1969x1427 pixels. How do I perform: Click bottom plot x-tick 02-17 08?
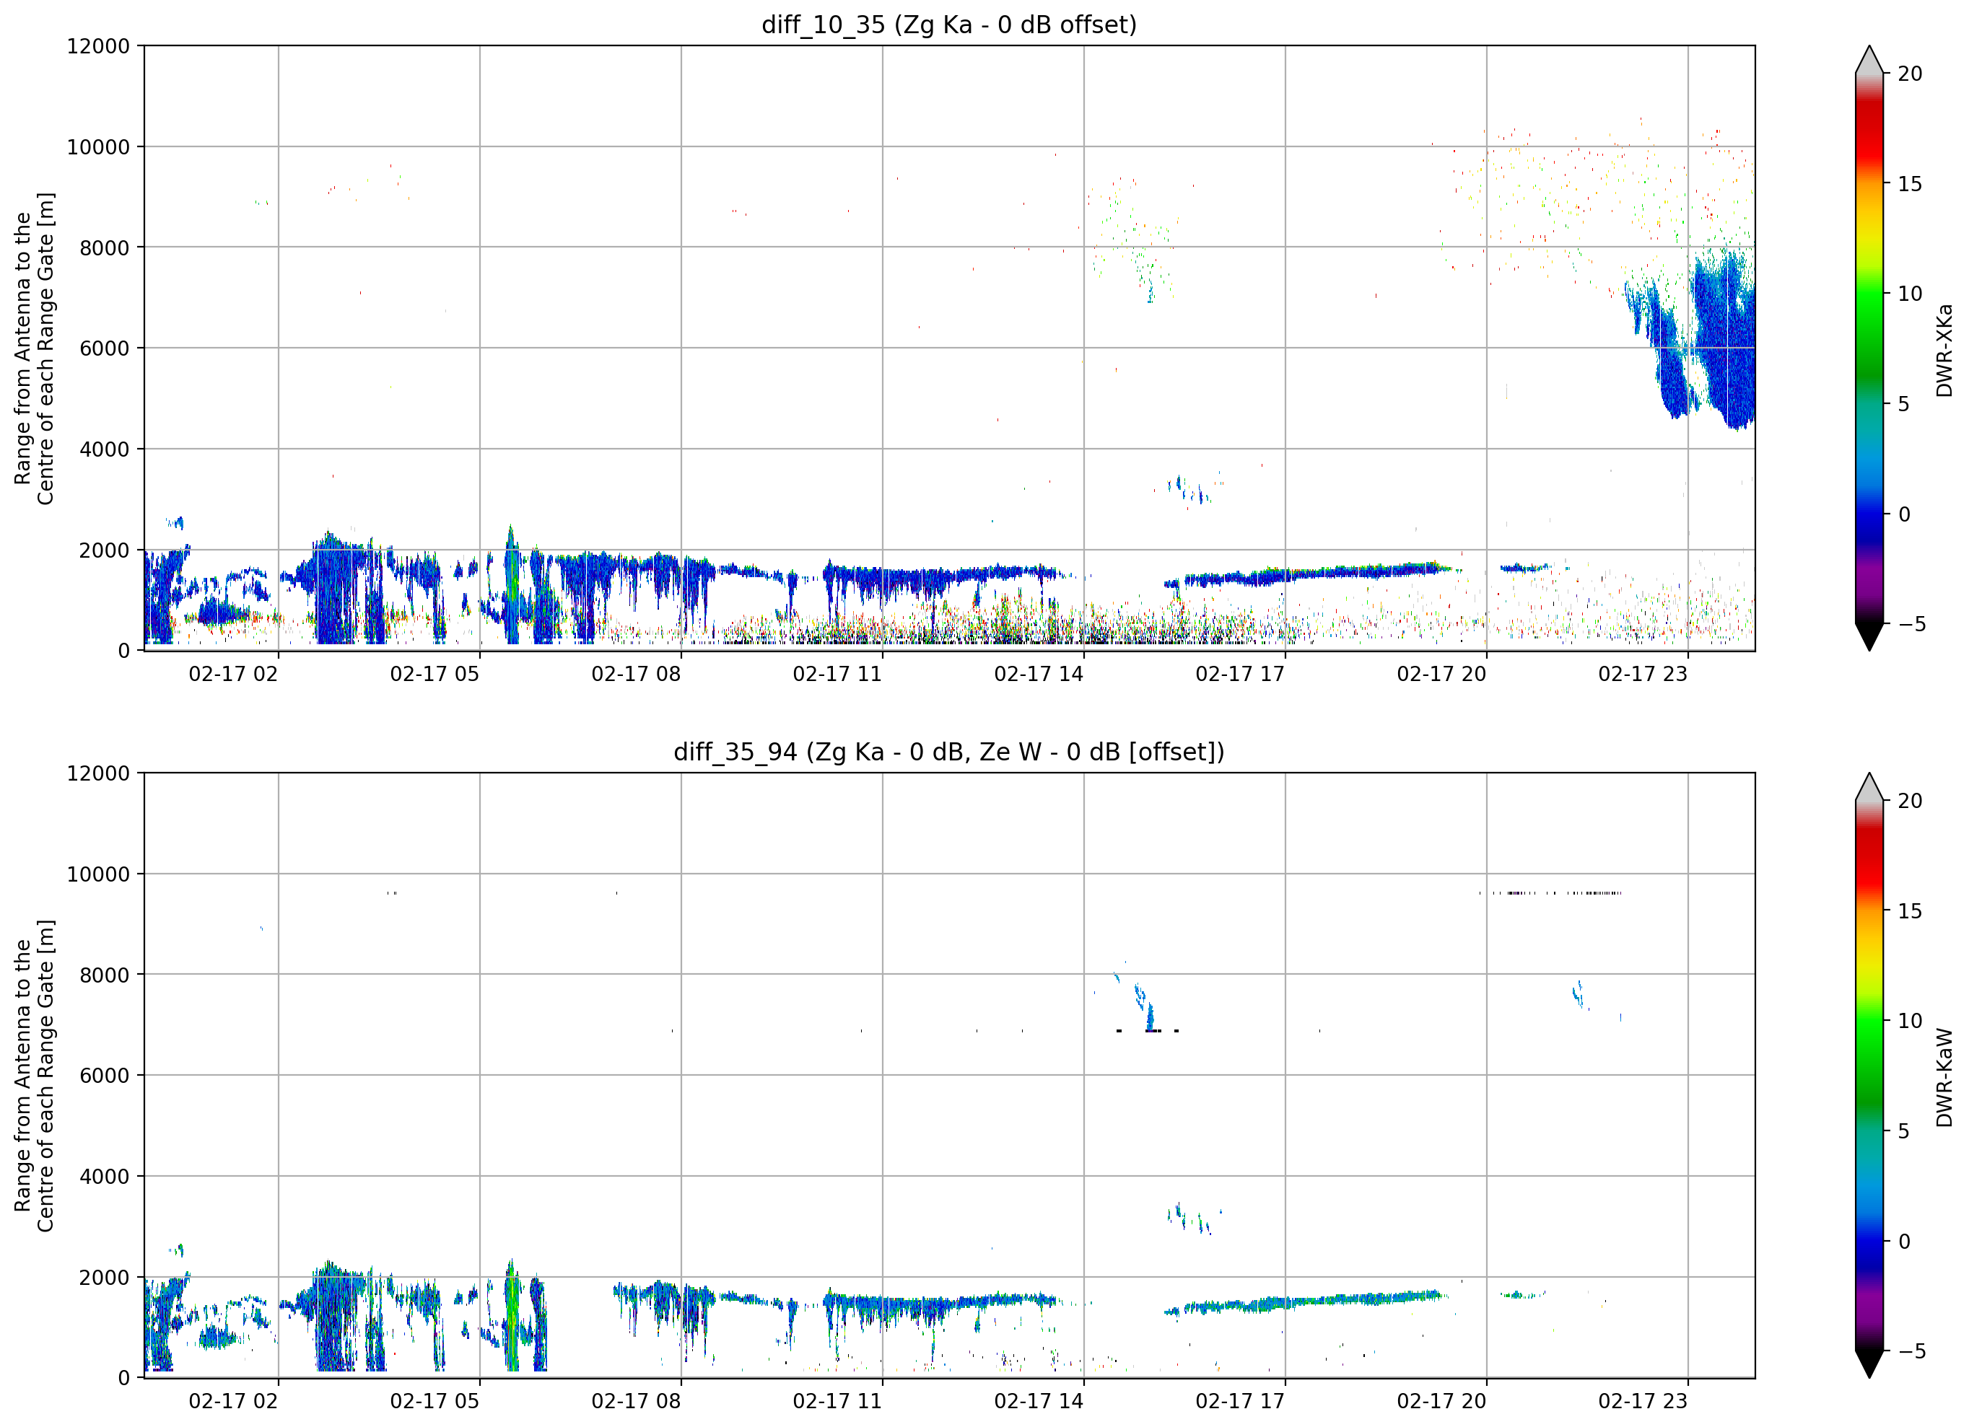coord(637,1402)
